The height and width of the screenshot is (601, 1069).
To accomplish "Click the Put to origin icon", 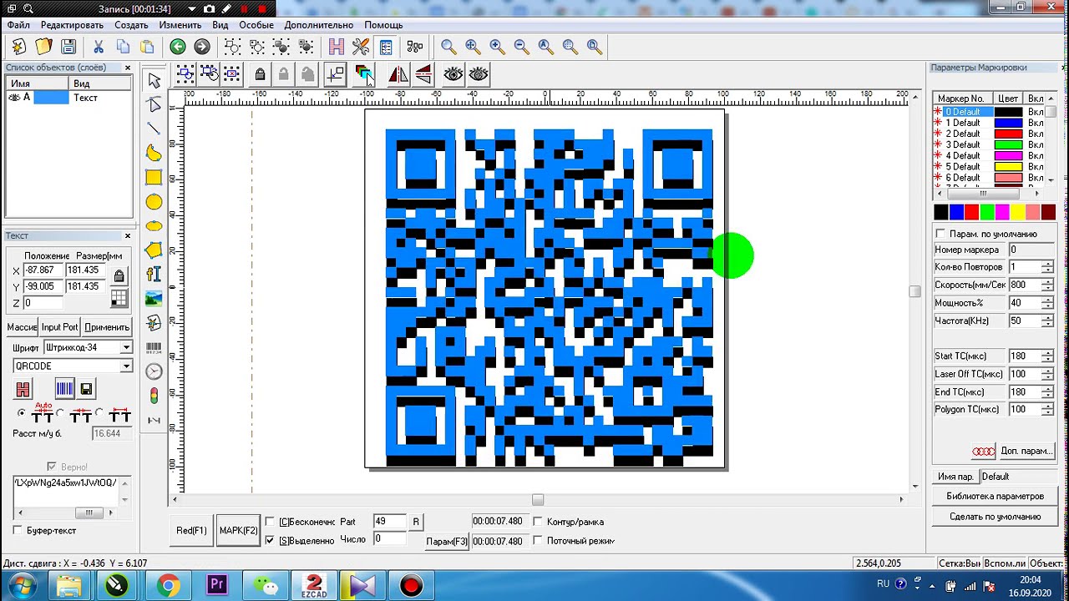I will click(335, 74).
